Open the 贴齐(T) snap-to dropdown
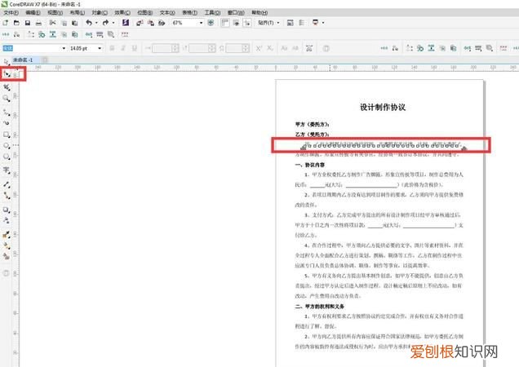519x367 pixels. [278, 23]
